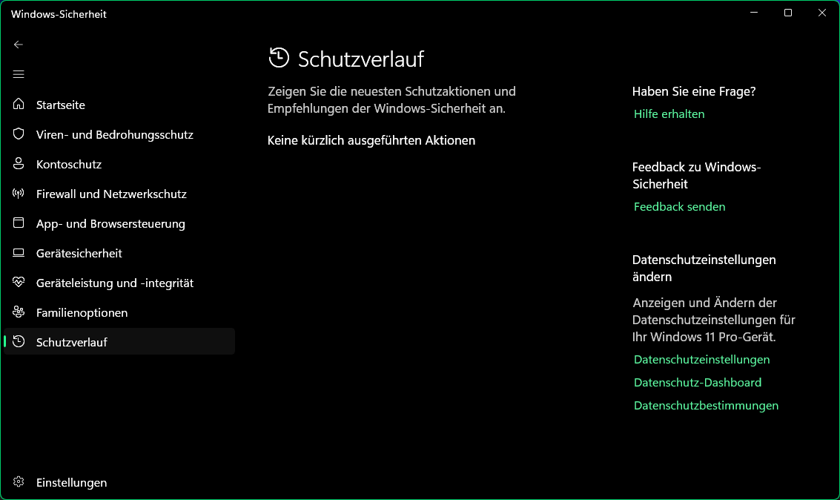Open Einstellungen at the bottom
Image resolution: width=840 pixels, height=500 pixels.
pyautogui.click(x=119, y=482)
